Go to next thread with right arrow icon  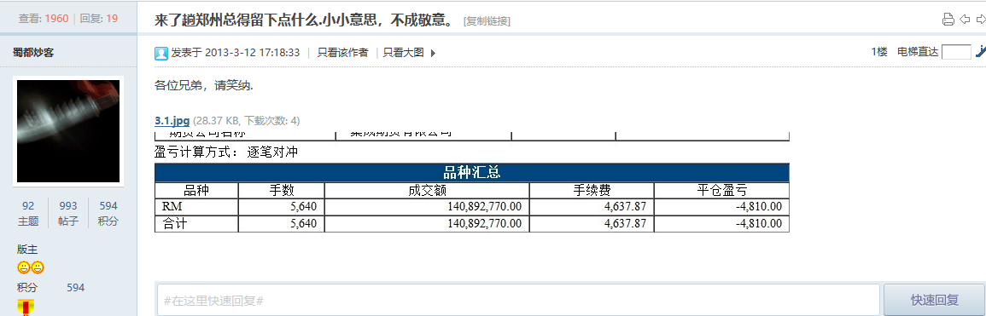click(x=980, y=20)
